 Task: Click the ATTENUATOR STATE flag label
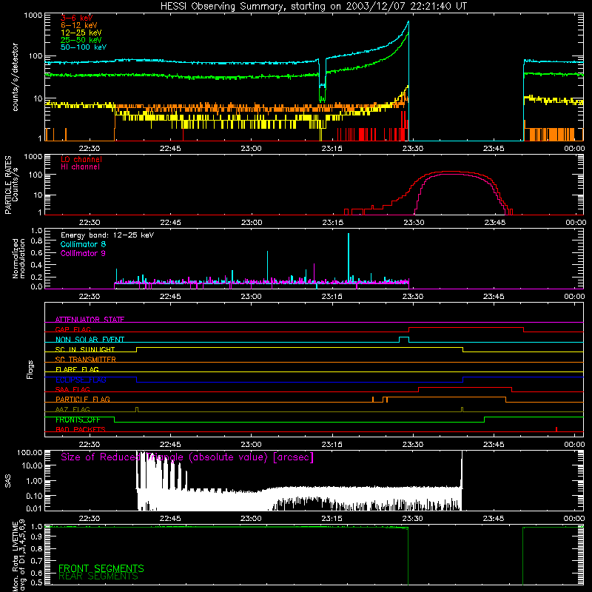coord(90,320)
